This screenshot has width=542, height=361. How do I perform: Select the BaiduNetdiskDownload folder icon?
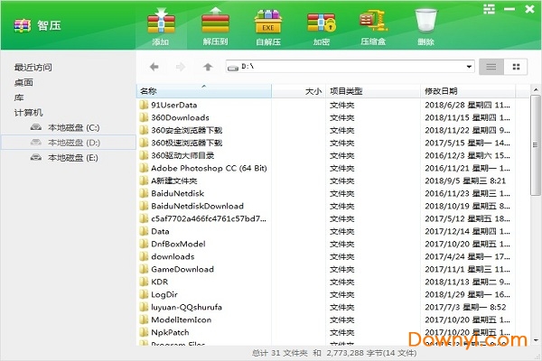click(x=144, y=206)
